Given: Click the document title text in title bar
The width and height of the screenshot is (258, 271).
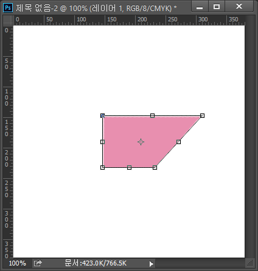Looking at the screenshot, I should (96, 8).
